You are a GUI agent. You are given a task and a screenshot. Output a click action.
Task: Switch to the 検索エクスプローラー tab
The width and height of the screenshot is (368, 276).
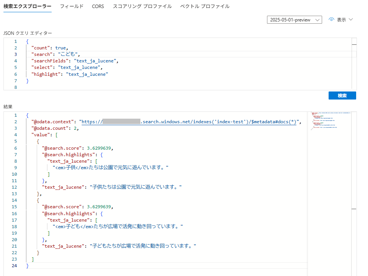coord(28,7)
